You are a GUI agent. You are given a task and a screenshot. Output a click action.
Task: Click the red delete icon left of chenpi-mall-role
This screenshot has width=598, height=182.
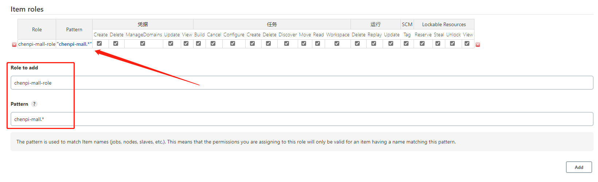14,45
